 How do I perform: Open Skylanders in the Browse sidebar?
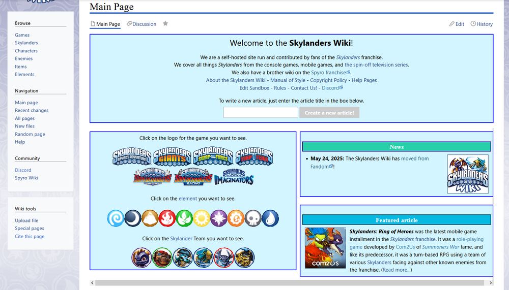coord(26,43)
